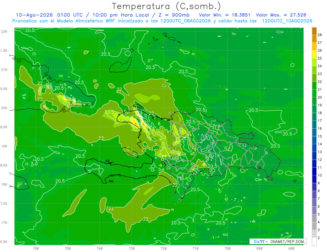The image size is (327, 252).
Task: Click the 21N latitude axis label
Action: point(4,70)
